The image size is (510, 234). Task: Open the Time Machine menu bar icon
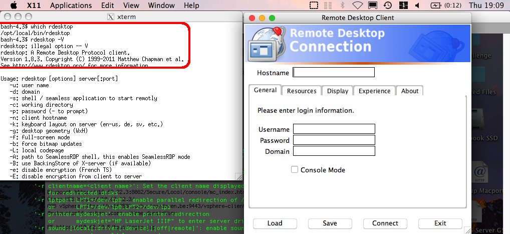click(388, 5)
